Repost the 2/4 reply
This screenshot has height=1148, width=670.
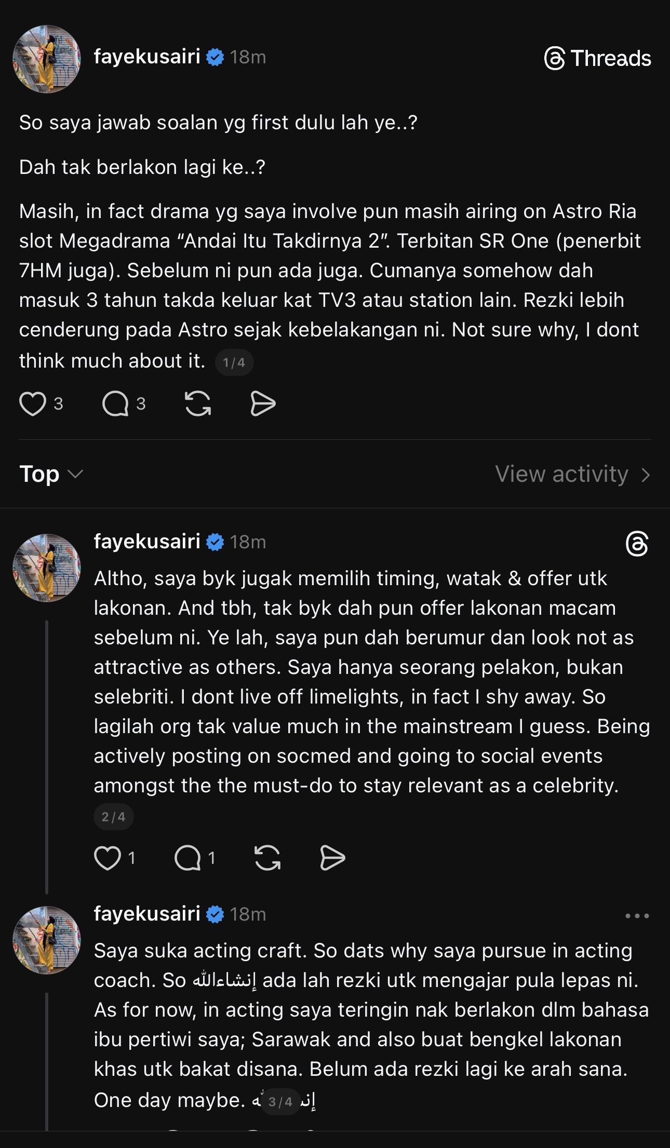click(x=267, y=858)
